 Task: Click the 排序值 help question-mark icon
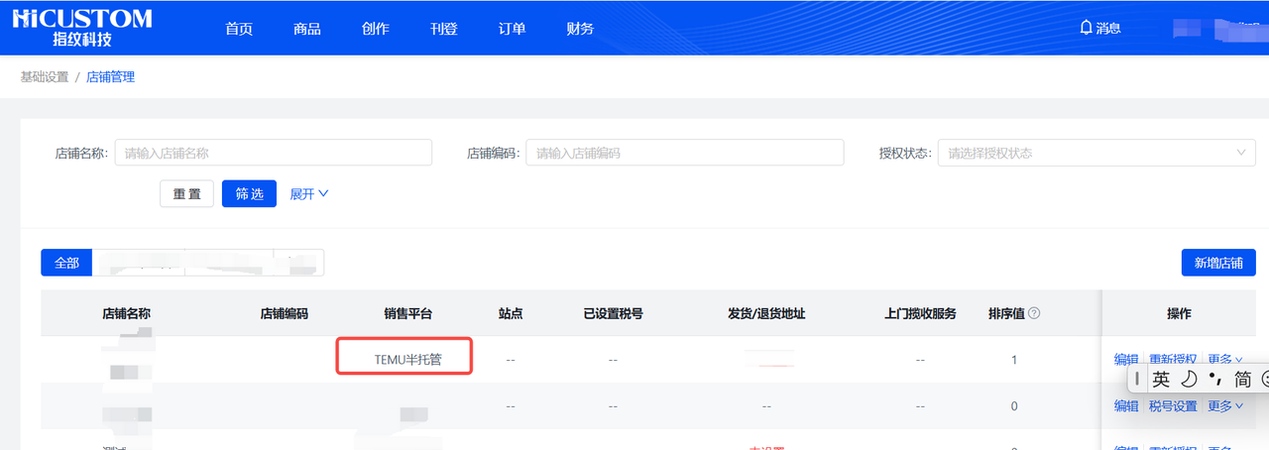tap(1034, 313)
